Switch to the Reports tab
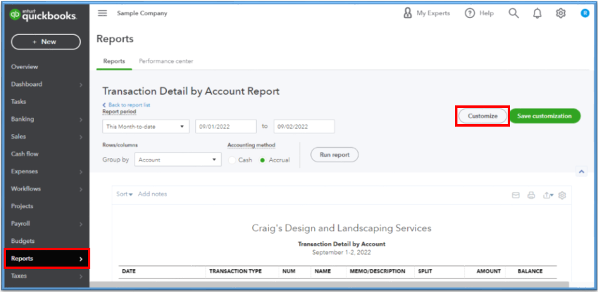598x292 pixels. (114, 61)
